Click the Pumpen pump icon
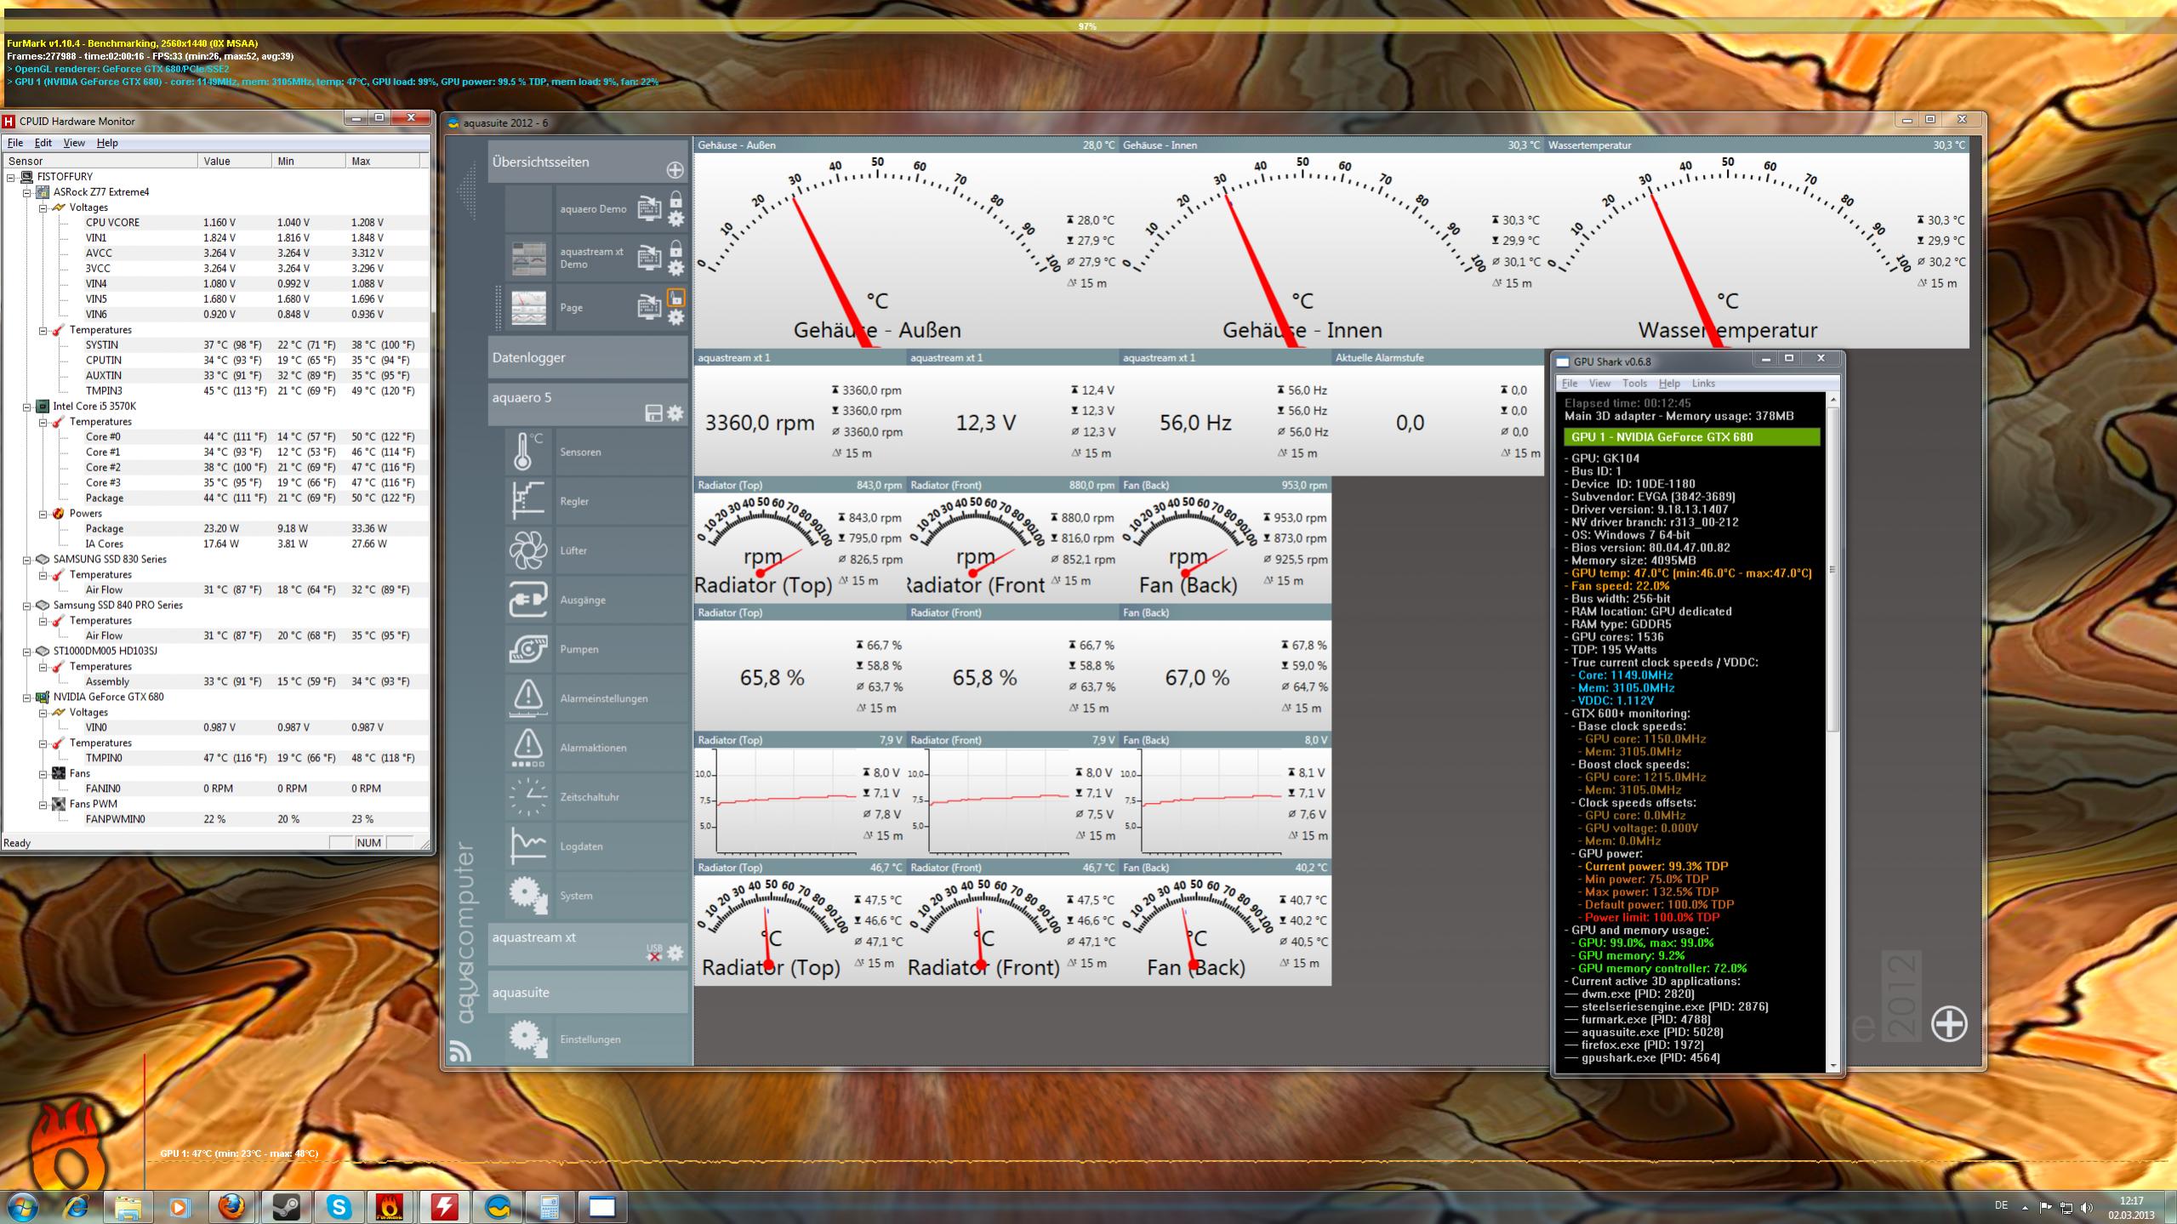The image size is (2177, 1224). [x=527, y=649]
